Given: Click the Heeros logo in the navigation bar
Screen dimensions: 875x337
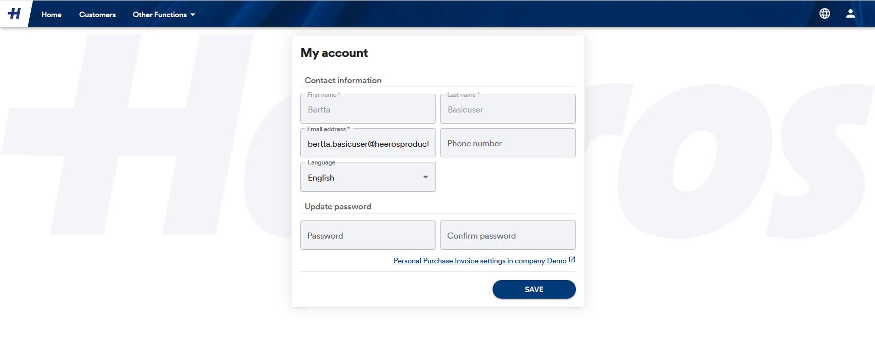Looking at the screenshot, I should point(15,13).
